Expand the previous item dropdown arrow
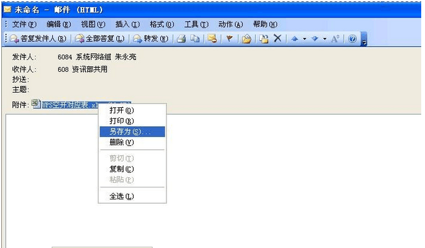 (305, 39)
